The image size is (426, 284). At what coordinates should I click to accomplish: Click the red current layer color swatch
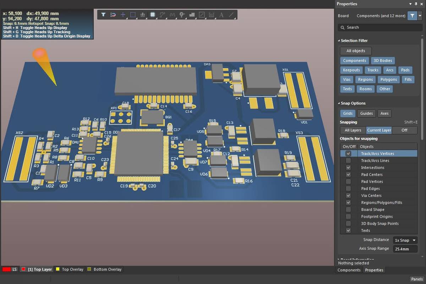click(6, 269)
